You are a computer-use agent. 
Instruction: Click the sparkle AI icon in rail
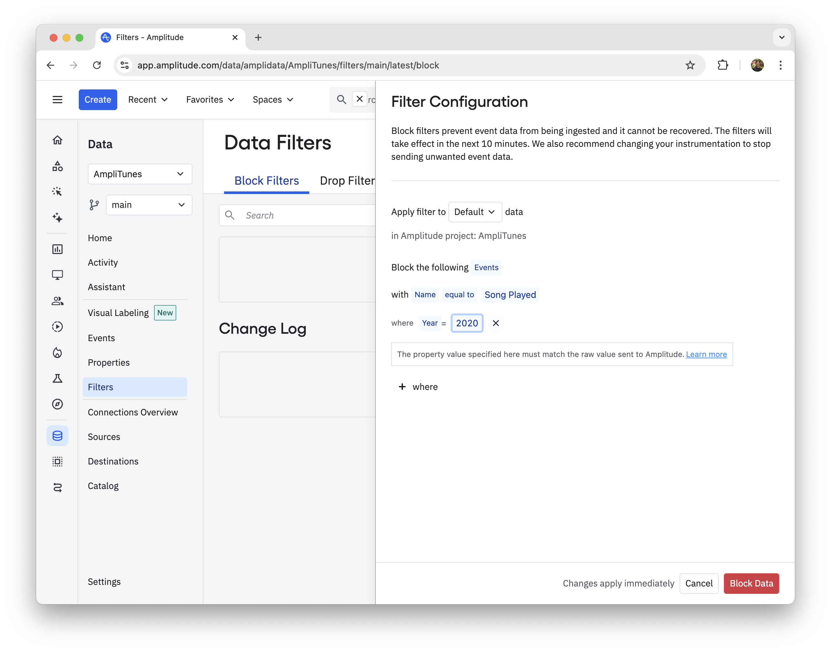tap(57, 218)
